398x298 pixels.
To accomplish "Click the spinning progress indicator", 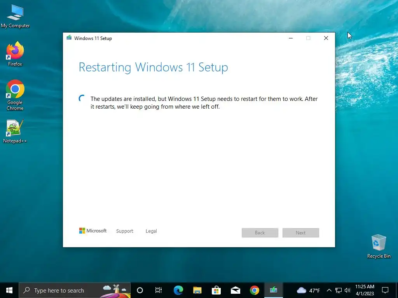I will click(x=82, y=98).
